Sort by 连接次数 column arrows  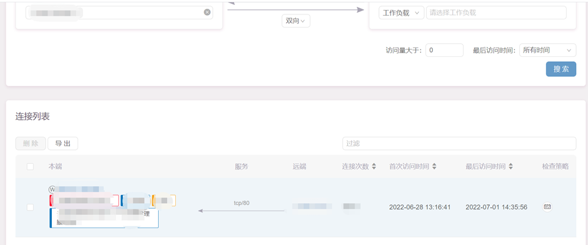tap(373, 167)
